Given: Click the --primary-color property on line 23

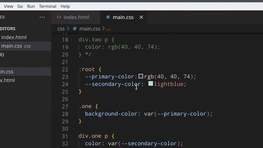Looking at the screenshot, I should tap(110, 77).
